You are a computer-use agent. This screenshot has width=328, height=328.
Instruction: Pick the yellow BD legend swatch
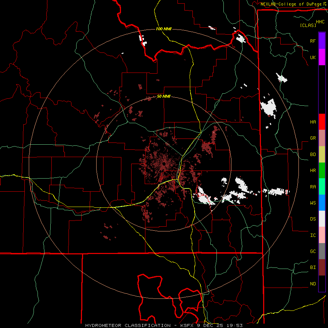pyautogui.click(x=322, y=155)
